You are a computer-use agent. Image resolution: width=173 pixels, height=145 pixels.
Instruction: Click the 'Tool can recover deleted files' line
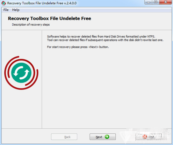coord(105,40)
